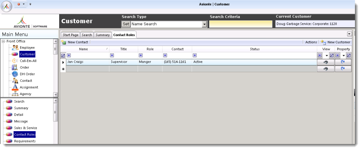This screenshot has width=361, height=150.
Task: Click the Sales & Service pill icon
Action: click(9, 128)
